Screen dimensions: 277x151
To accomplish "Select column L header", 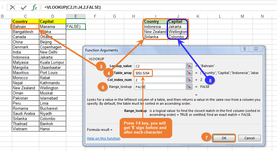I will [x=220, y=16].
